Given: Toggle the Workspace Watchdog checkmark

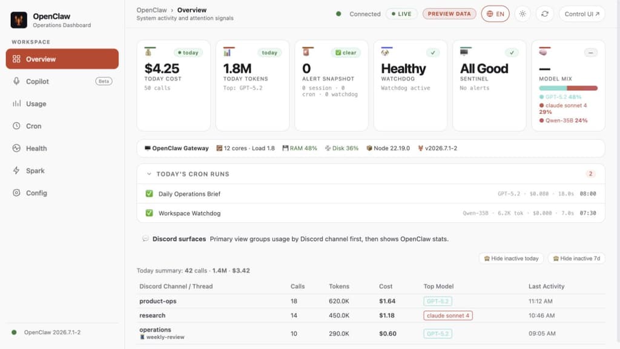Looking at the screenshot, I should (x=149, y=213).
